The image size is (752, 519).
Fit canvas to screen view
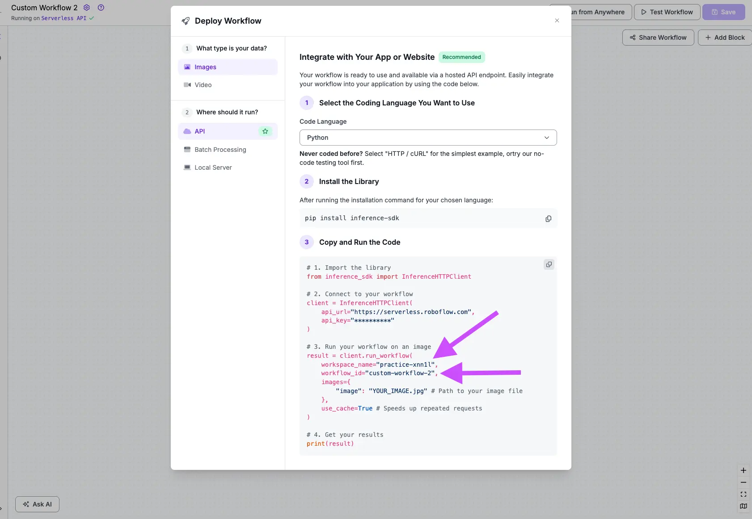click(743, 494)
